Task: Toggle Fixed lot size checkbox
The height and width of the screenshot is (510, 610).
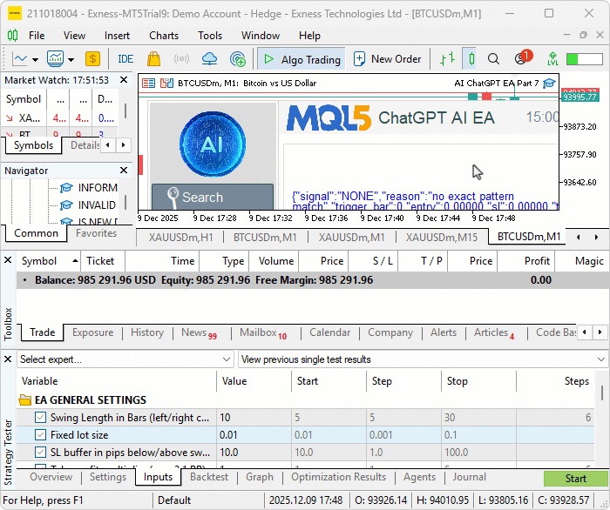Action: [40, 434]
